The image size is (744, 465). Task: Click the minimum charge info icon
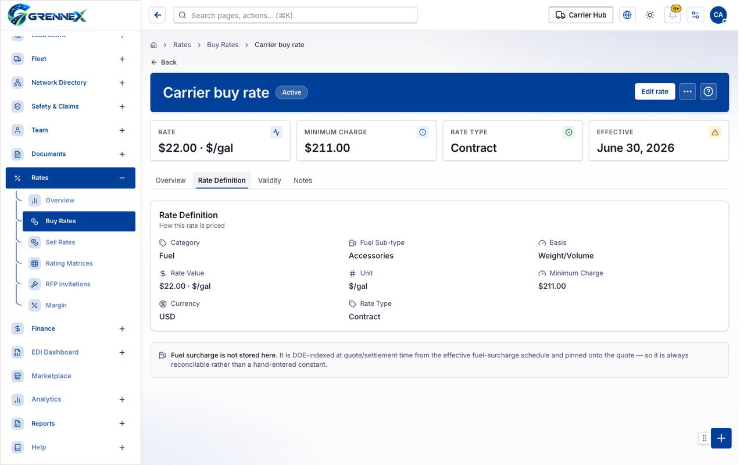click(423, 133)
